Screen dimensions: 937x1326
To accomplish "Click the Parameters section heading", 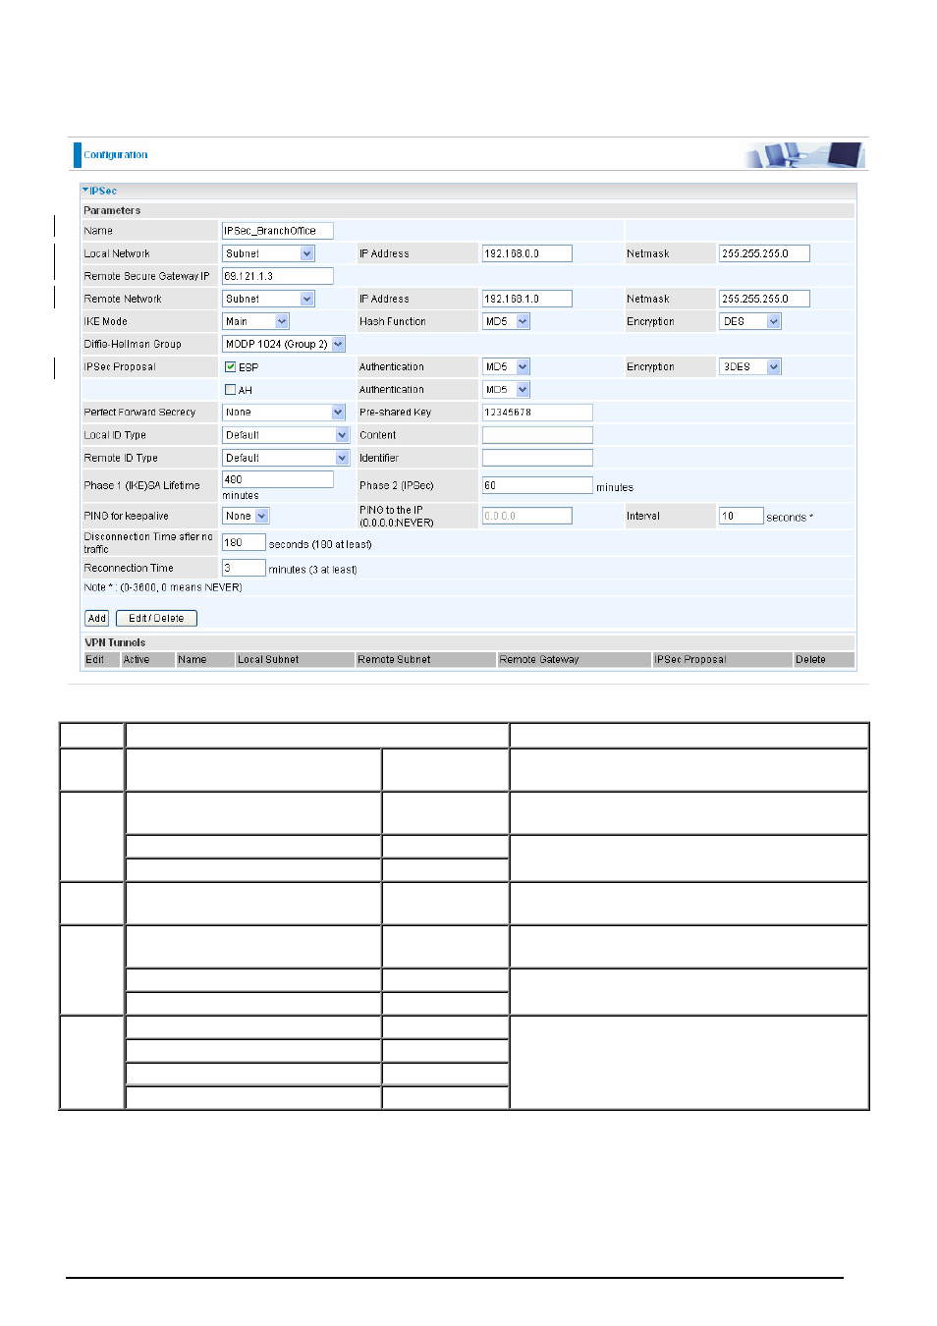I will 112,210.
